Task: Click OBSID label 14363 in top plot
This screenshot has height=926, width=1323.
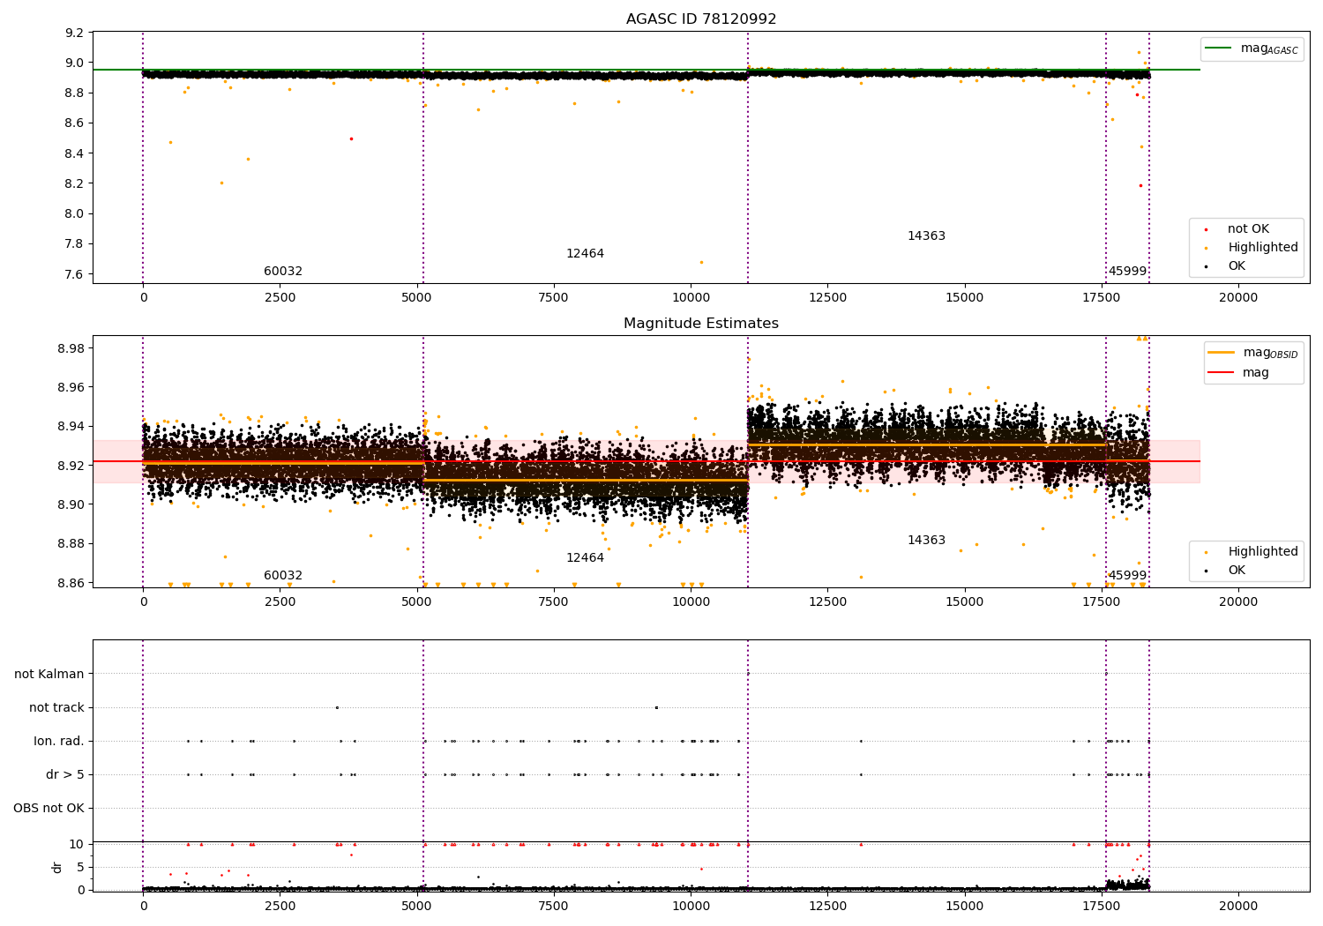Action: pyautogui.click(x=926, y=236)
